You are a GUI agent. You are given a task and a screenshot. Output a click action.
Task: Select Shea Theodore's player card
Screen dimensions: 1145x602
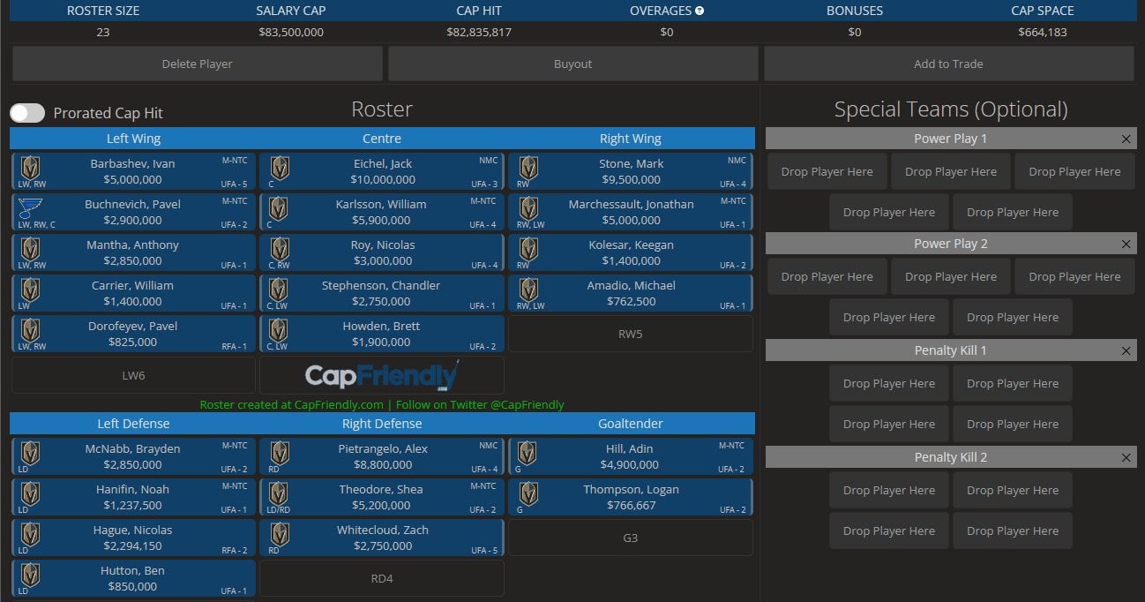point(382,497)
